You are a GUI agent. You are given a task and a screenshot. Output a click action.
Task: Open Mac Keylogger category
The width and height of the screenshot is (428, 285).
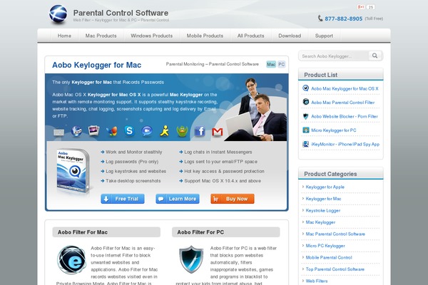[x=320, y=222]
